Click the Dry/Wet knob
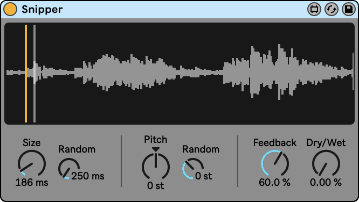This screenshot has height=202, width=359. (326, 163)
